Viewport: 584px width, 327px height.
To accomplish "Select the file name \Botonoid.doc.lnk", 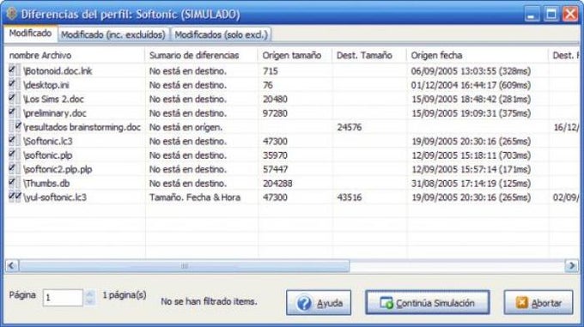I will (x=58, y=71).
